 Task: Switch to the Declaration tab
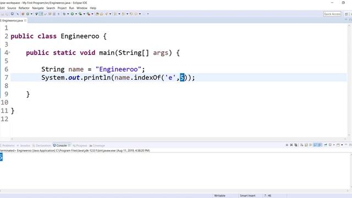coord(42,145)
